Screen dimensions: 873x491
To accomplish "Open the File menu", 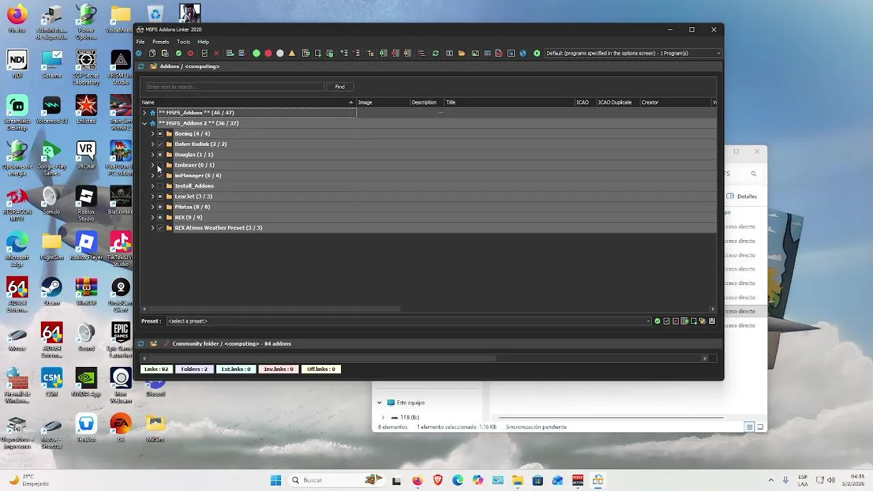I will point(140,42).
